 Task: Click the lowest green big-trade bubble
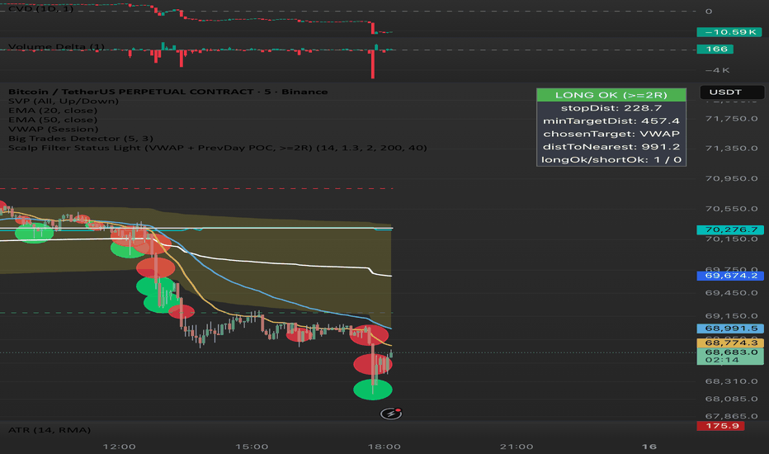373,390
